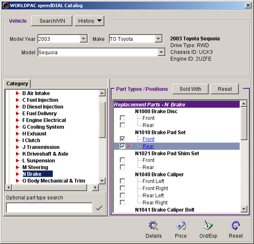
Task: Open the History dropdown menu
Action: 90,21
